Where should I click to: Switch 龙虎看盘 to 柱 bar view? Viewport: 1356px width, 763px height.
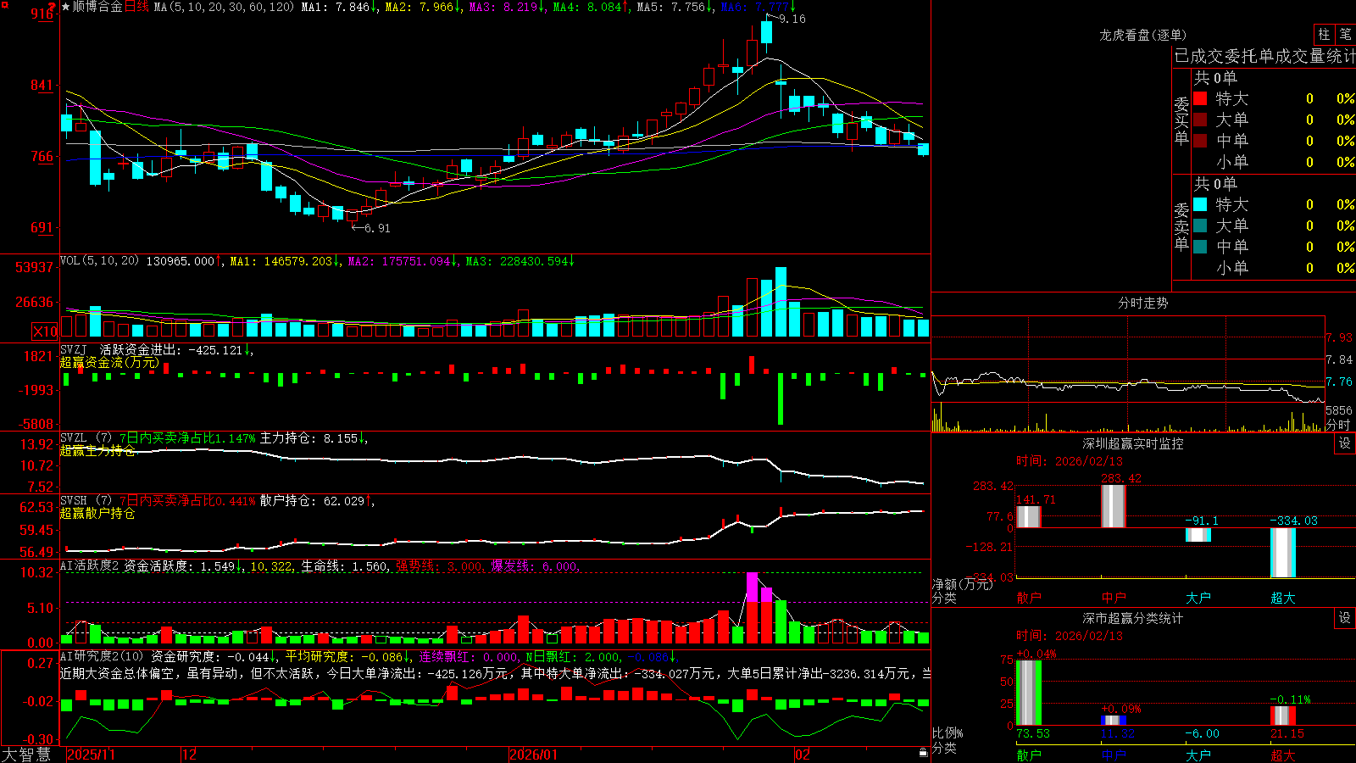(x=1324, y=34)
